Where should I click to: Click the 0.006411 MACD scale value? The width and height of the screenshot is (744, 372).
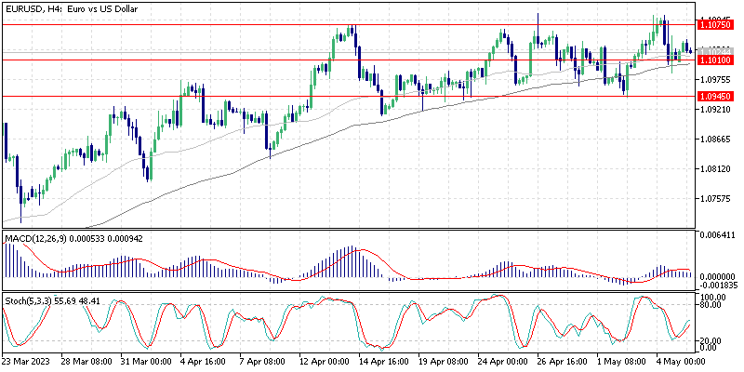[x=717, y=234]
